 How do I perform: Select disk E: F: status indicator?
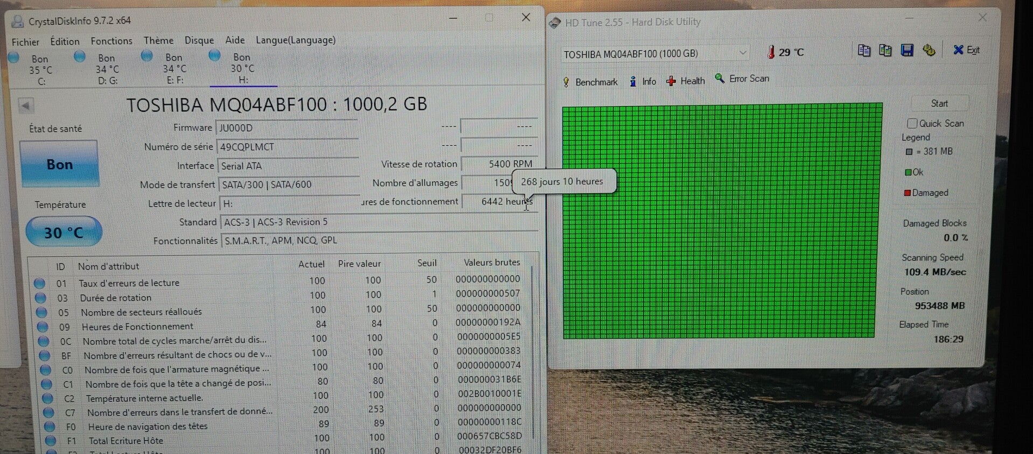click(146, 56)
